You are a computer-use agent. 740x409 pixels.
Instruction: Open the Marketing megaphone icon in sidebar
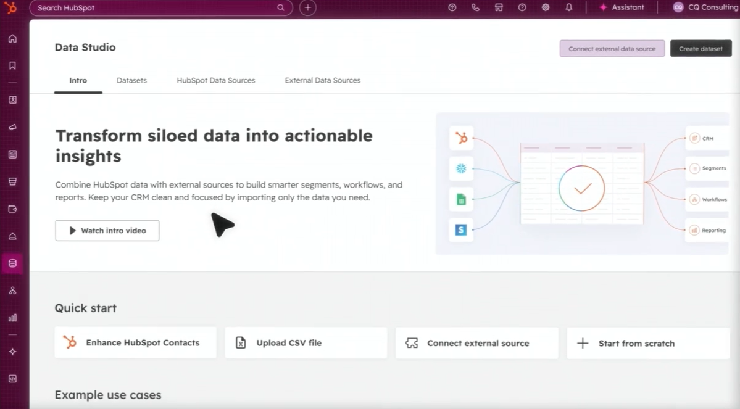tap(13, 127)
